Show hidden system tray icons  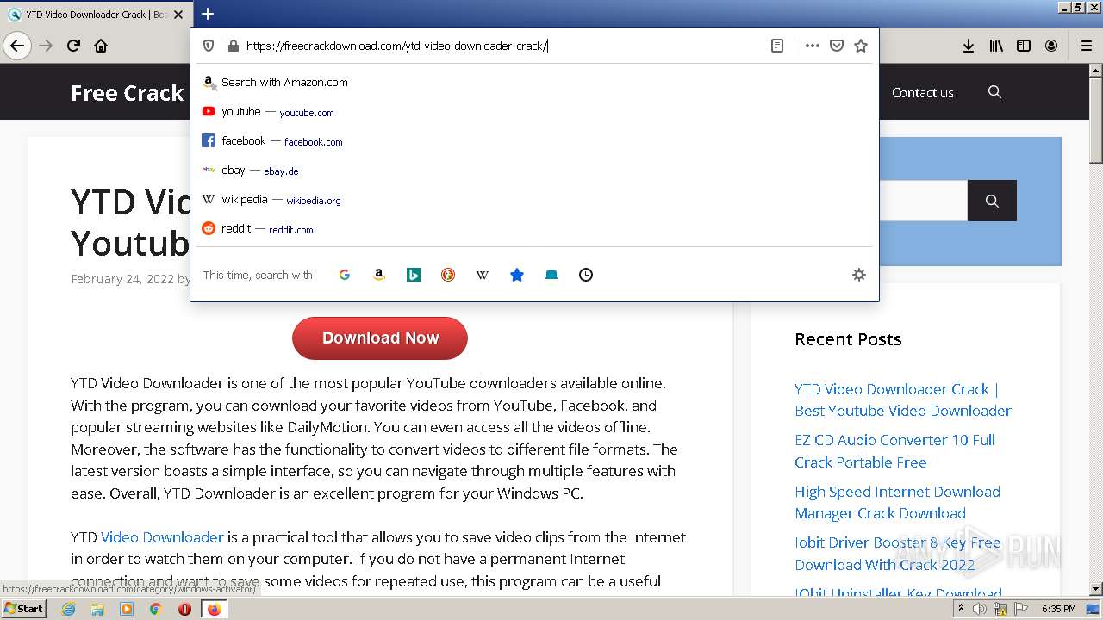[962, 609]
